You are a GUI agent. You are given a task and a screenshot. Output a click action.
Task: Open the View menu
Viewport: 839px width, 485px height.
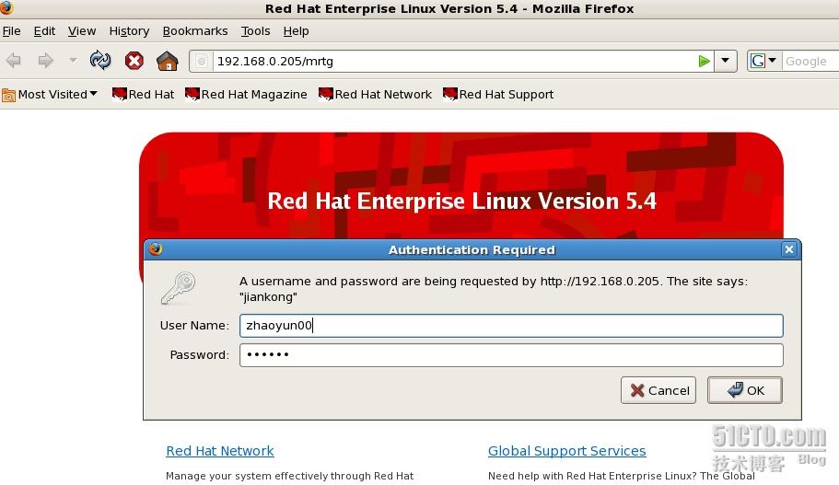[x=82, y=31]
